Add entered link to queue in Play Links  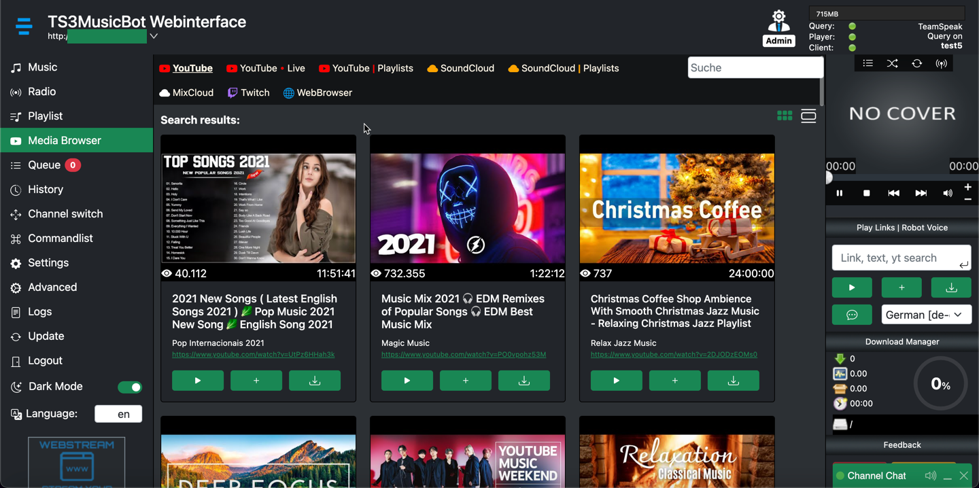point(901,287)
